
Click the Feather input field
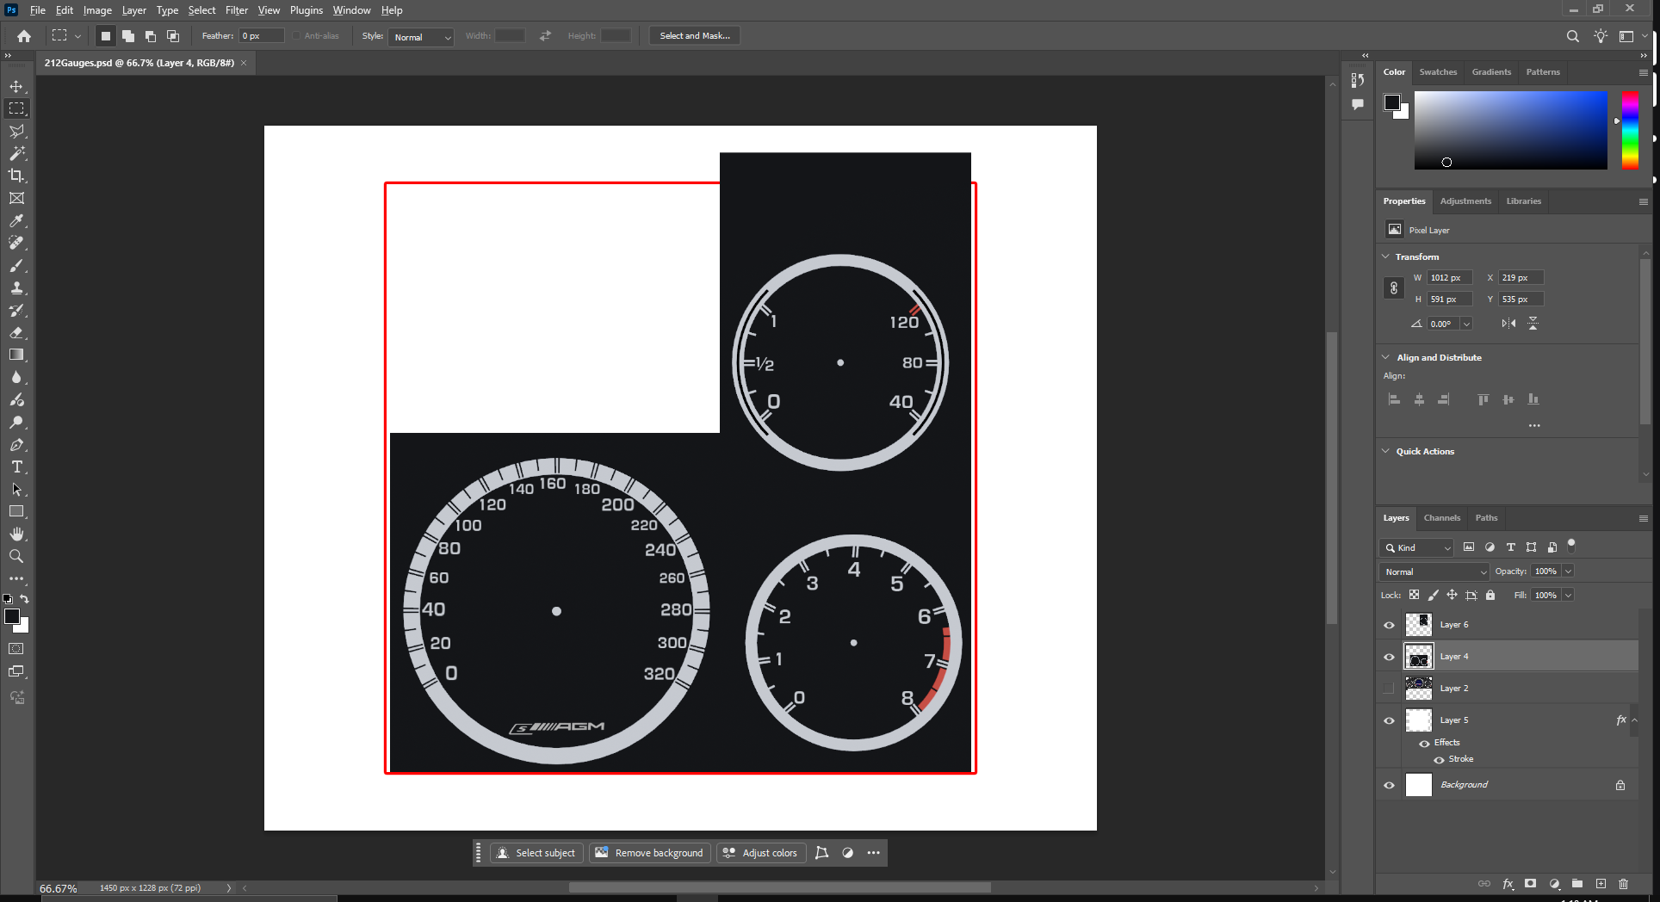click(262, 36)
